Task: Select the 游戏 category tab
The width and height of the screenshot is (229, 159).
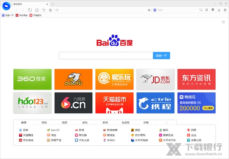Action: pos(85,122)
